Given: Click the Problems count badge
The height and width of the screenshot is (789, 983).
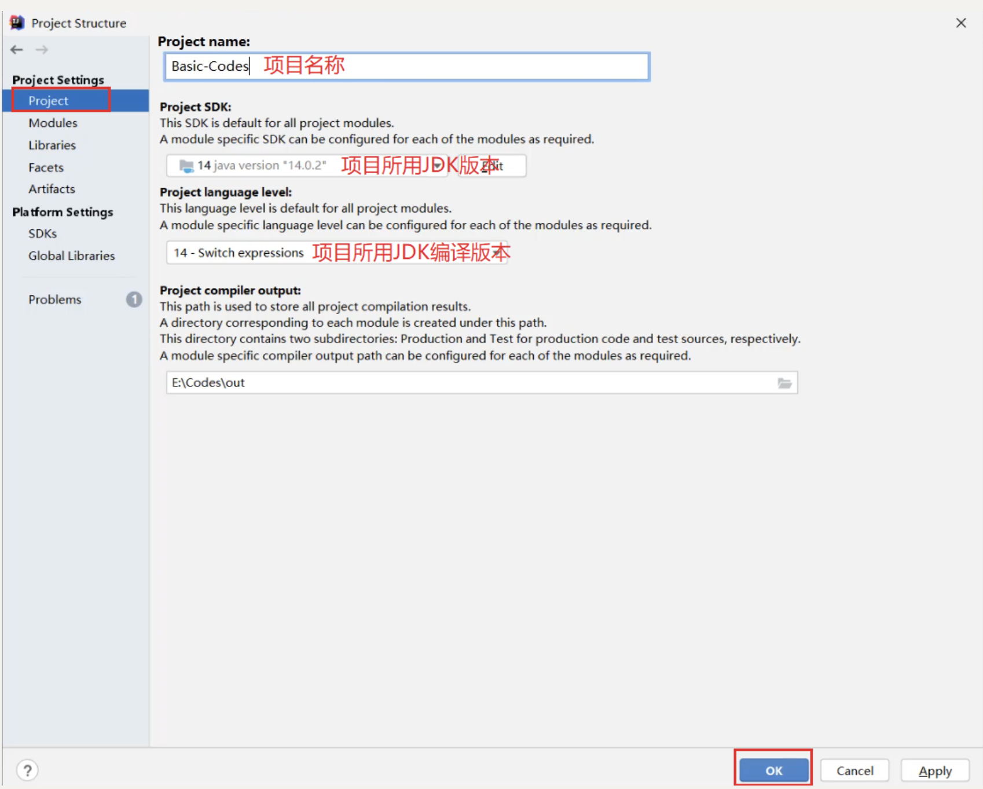Looking at the screenshot, I should point(134,299).
